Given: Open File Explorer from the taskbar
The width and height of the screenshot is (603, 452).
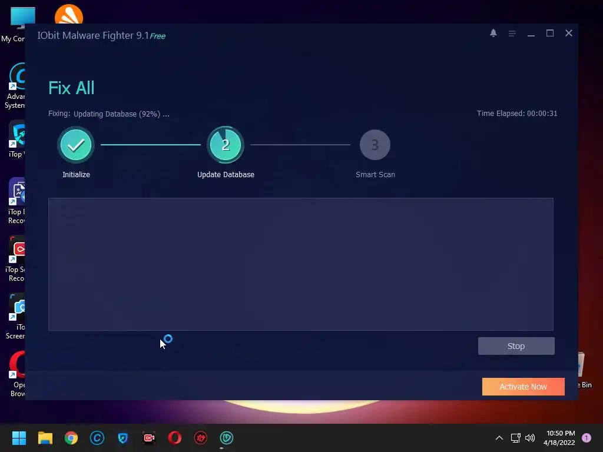Looking at the screenshot, I should point(45,438).
